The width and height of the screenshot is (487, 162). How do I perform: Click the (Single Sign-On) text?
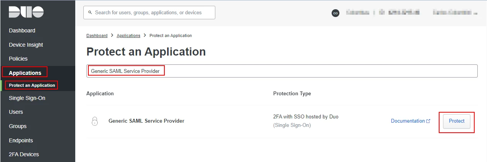[x=292, y=125]
